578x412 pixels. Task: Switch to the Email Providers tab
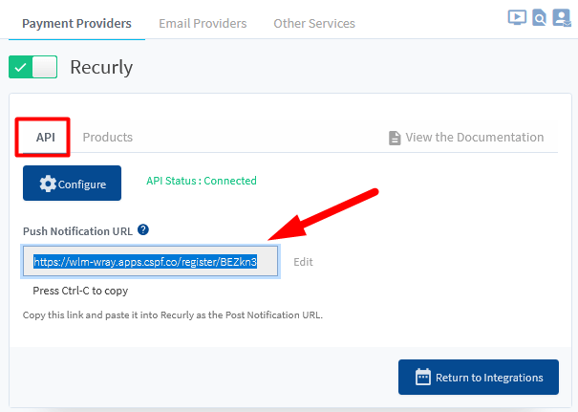203,23
